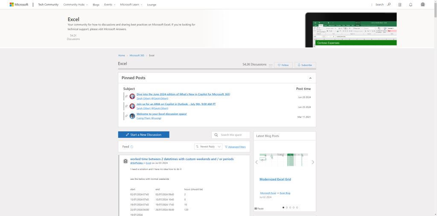Viewport: 437px width, 216px height.
Task: Open the Newest Reply sort dropdown
Action: [x=208, y=147]
